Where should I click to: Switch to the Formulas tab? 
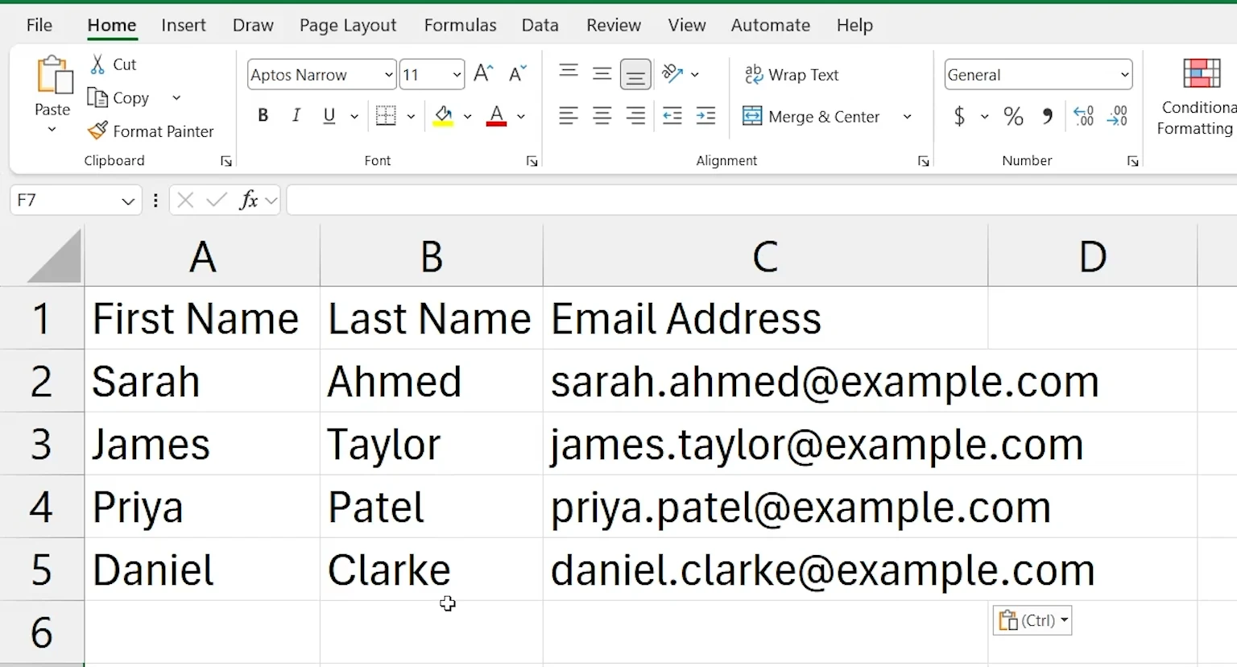click(461, 25)
